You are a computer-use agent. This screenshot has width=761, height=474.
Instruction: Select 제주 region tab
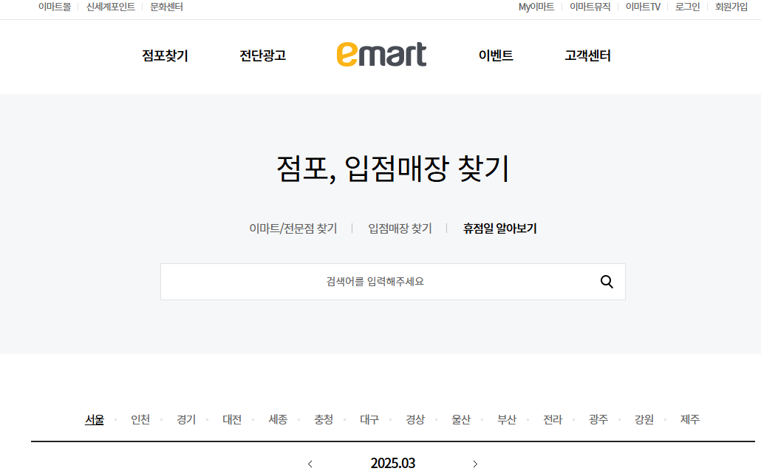click(690, 419)
